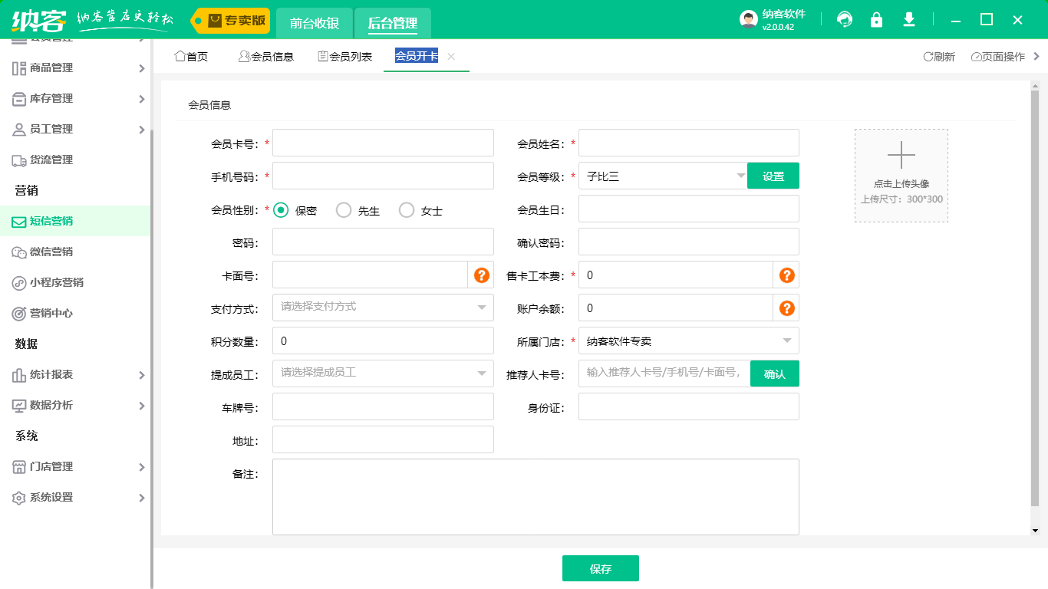Open the 支付方式 dropdown
1048x589 pixels.
click(x=383, y=308)
